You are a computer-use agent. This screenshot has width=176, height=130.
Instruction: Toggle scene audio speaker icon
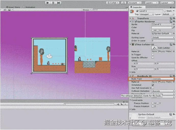point(5,10)
